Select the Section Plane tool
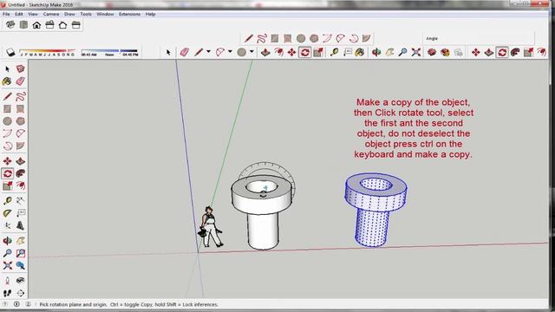The height and width of the screenshot is (312, 555). pyautogui.click(x=20, y=293)
